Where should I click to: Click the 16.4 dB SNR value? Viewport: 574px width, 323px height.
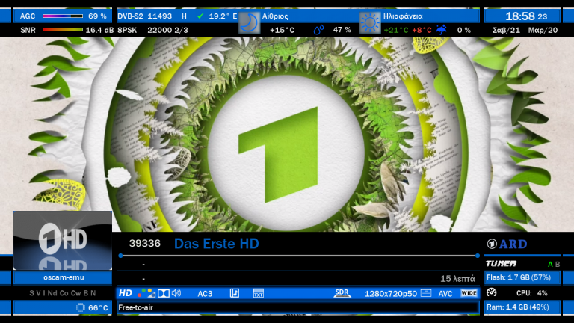(99, 30)
